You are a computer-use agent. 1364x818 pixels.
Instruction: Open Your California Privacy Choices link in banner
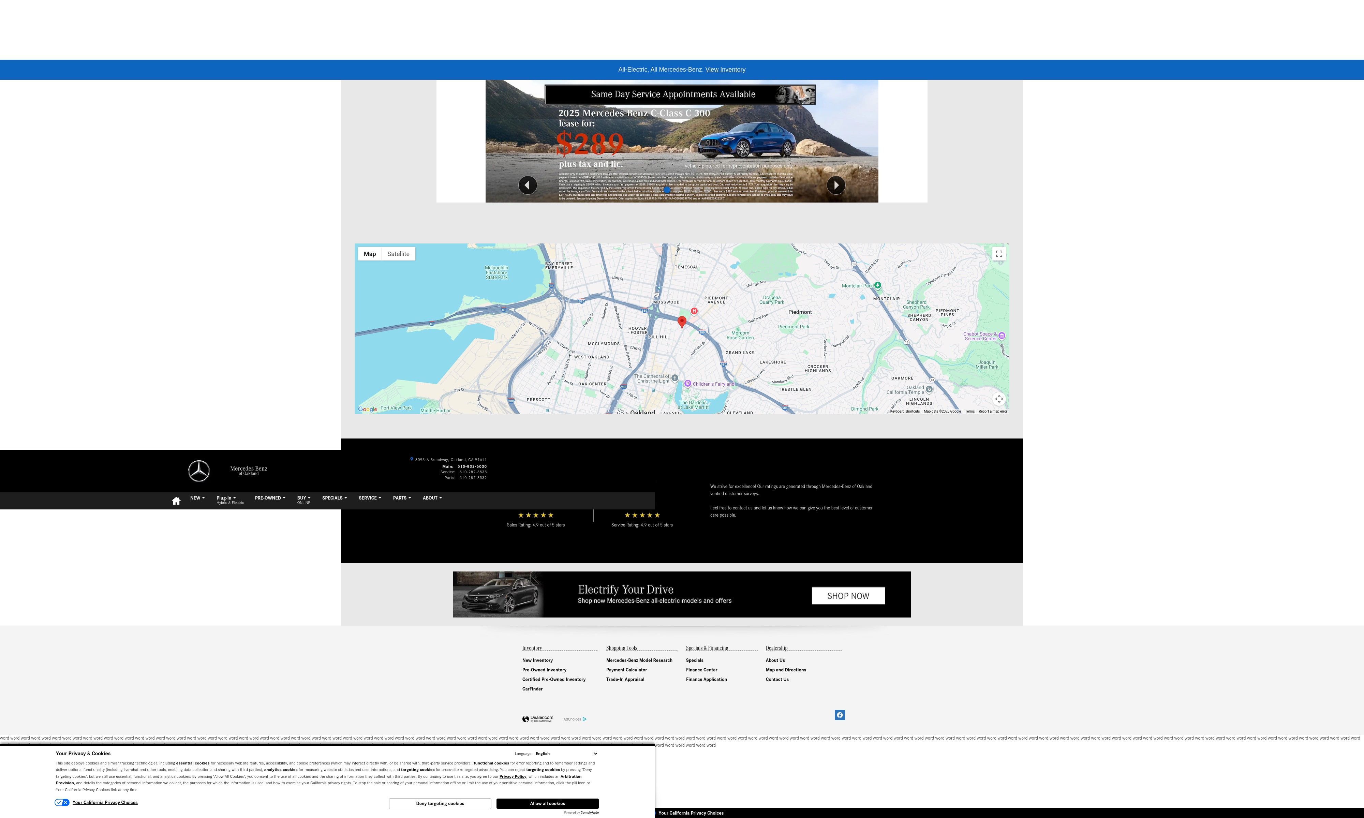click(105, 803)
